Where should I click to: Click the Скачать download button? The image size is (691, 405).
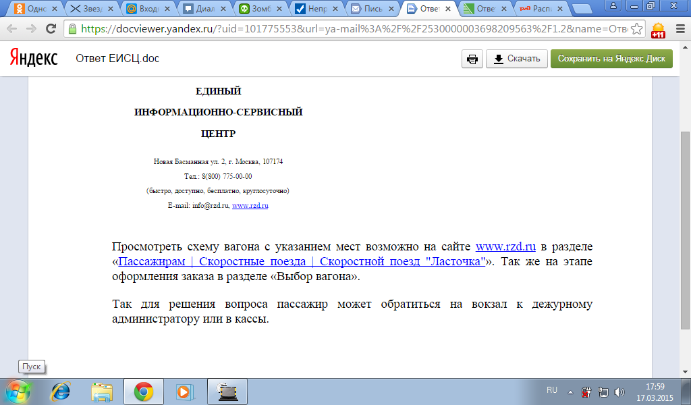tap(517, 59)
